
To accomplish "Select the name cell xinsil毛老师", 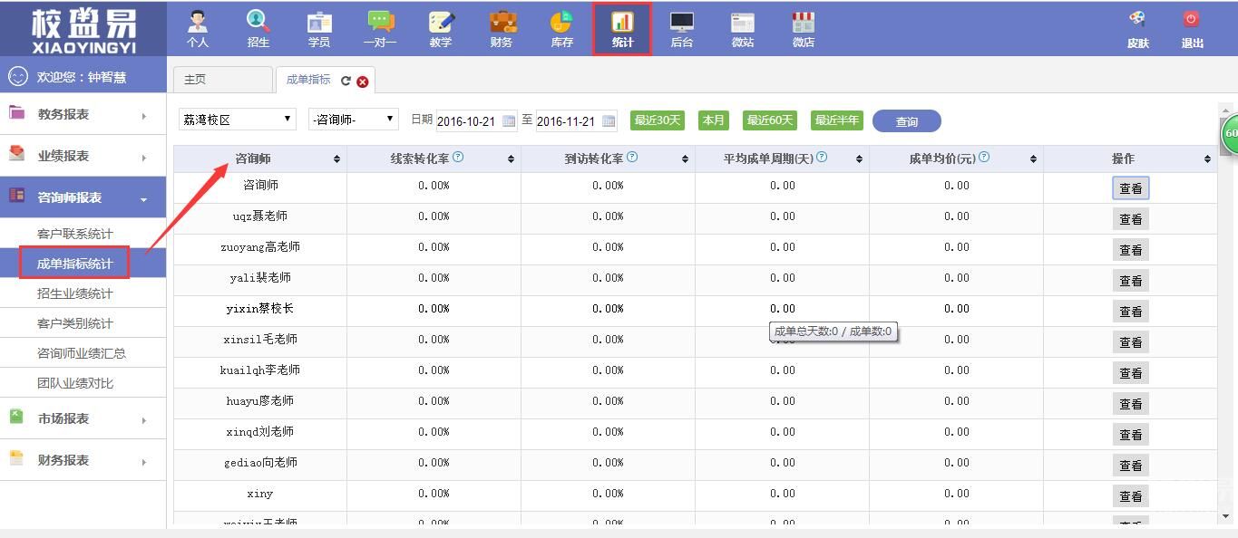I will tap(260, 340).
